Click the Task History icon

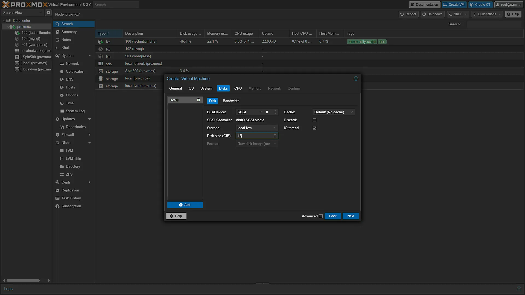[57, 198]
